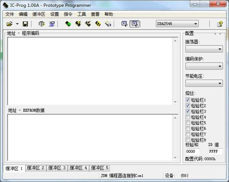Click the hardware settings chip icon
Screen dimensions: 229x182
[x=42, y=24]
